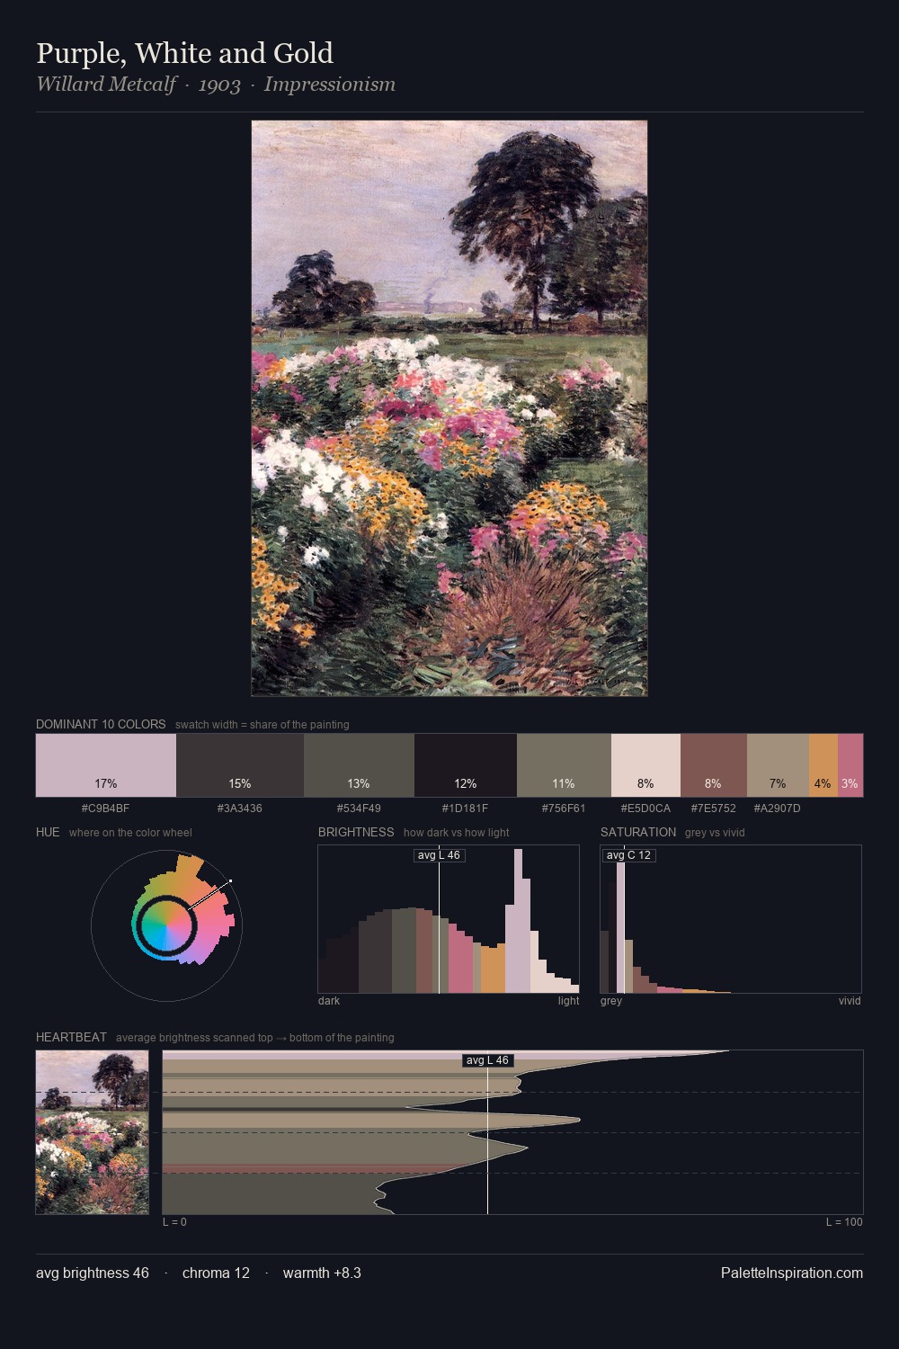Click footer stat warmth +8.3
Image resolution: width=899 pixels, height=1349 pixels.
pos(322,1273)
